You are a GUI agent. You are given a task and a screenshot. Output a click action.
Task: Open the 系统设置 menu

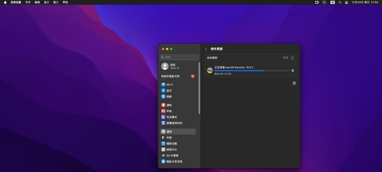(x=15, y=2)
